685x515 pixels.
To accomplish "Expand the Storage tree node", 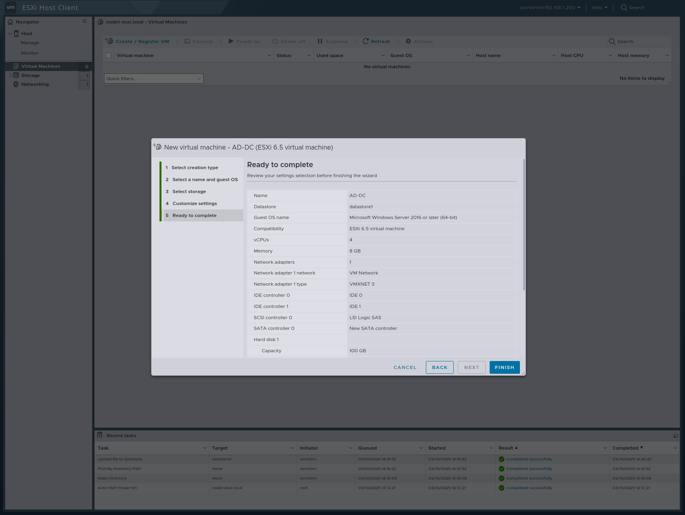I will pos(10,75).
